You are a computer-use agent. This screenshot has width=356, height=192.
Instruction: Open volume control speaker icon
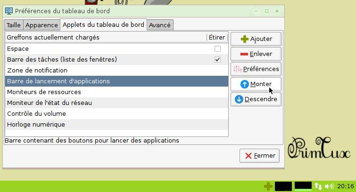[329, 186]
